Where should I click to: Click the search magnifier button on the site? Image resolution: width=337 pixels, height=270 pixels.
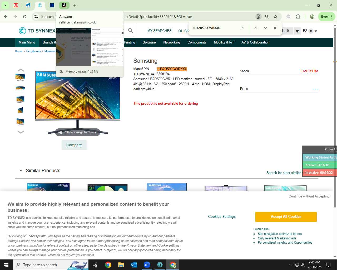point(130,31)
